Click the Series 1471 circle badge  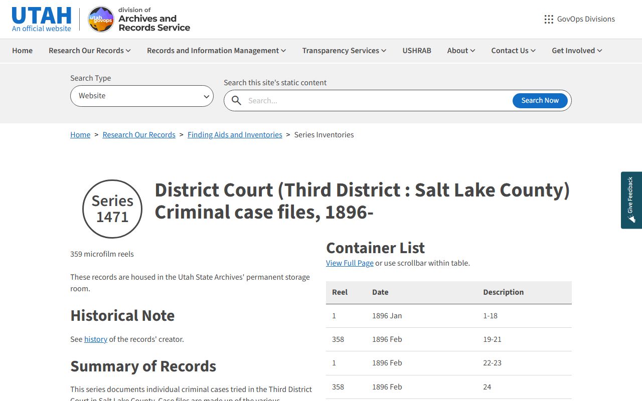(x=112, y=209)
